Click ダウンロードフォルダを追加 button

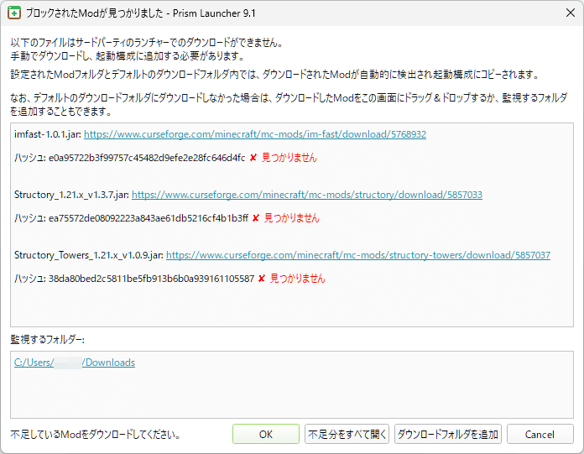coord(448,434)
